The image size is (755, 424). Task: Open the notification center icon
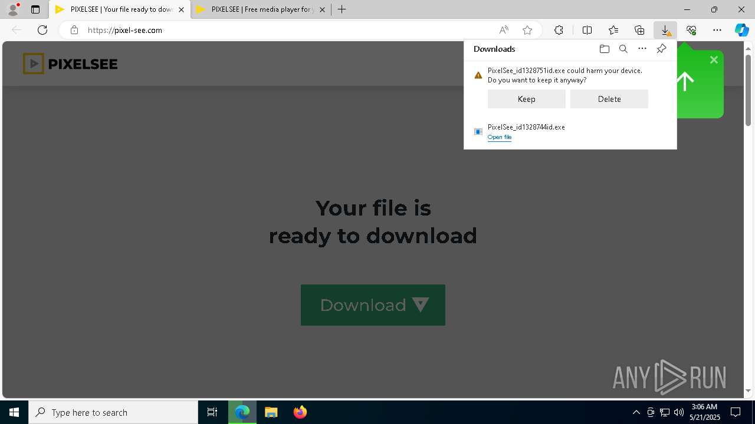(x=736, y=412)
